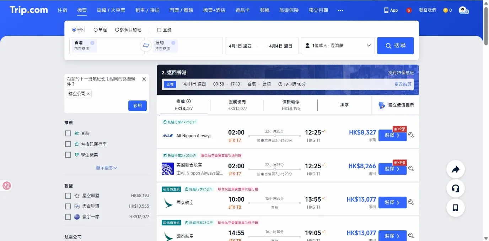Image resolution: width=489 pixels, height=241 pixels.
Task: Open wrench icon on All Nippon Airways row
Action: pyautogui.click(x=411, y=135)
